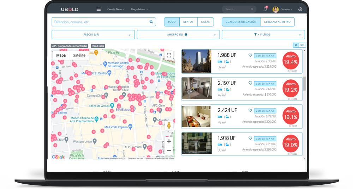This screenshot has width=353, height=190.
Task: Switch values display to percent
Action: pos(295,45)
